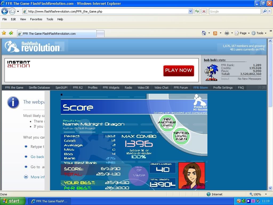
Task: Click the logout link
Action: tap(225, 79)
